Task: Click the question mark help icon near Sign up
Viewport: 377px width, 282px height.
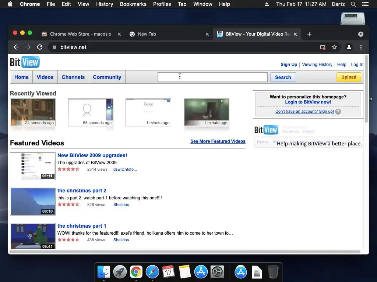Action: pyautogui.click(x=338, y=112)
